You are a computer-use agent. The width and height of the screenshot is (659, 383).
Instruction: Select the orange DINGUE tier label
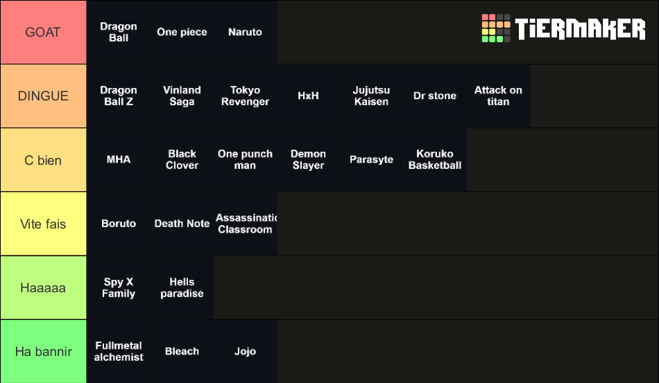43,96
